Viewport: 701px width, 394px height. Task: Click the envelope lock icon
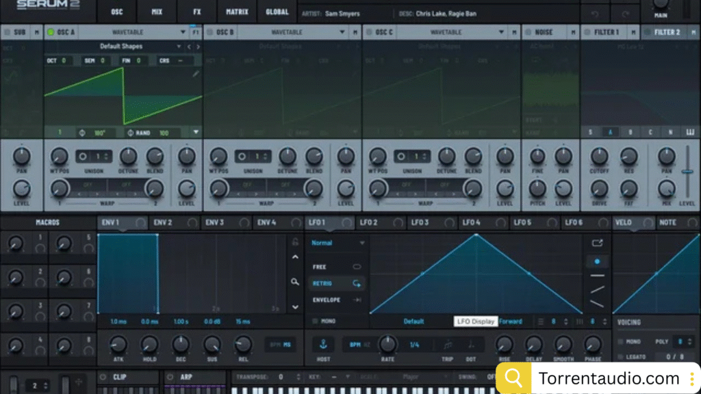295,241
